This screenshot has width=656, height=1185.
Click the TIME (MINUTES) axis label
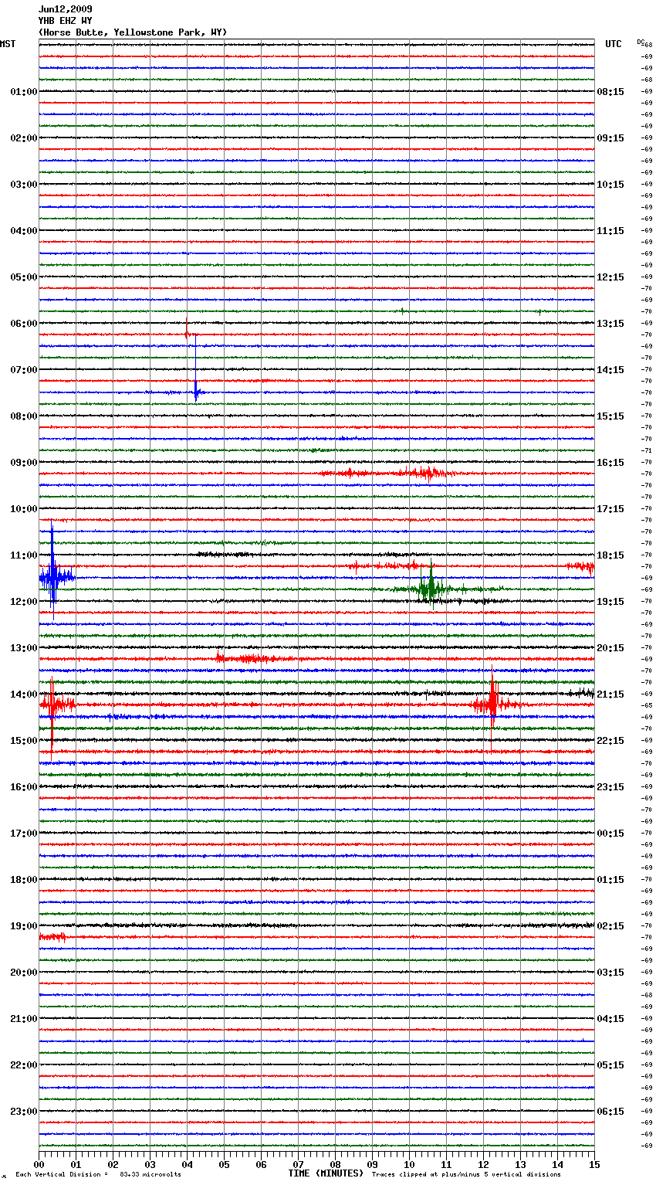(x=326, y=1173)
